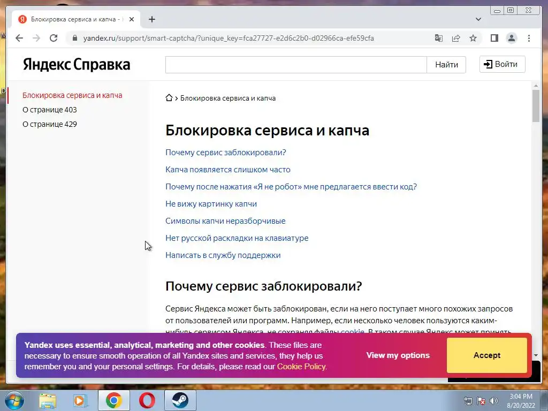Reload the page with the refresh icon
This screenshot has height=411, width=548.
coord(54,38)
